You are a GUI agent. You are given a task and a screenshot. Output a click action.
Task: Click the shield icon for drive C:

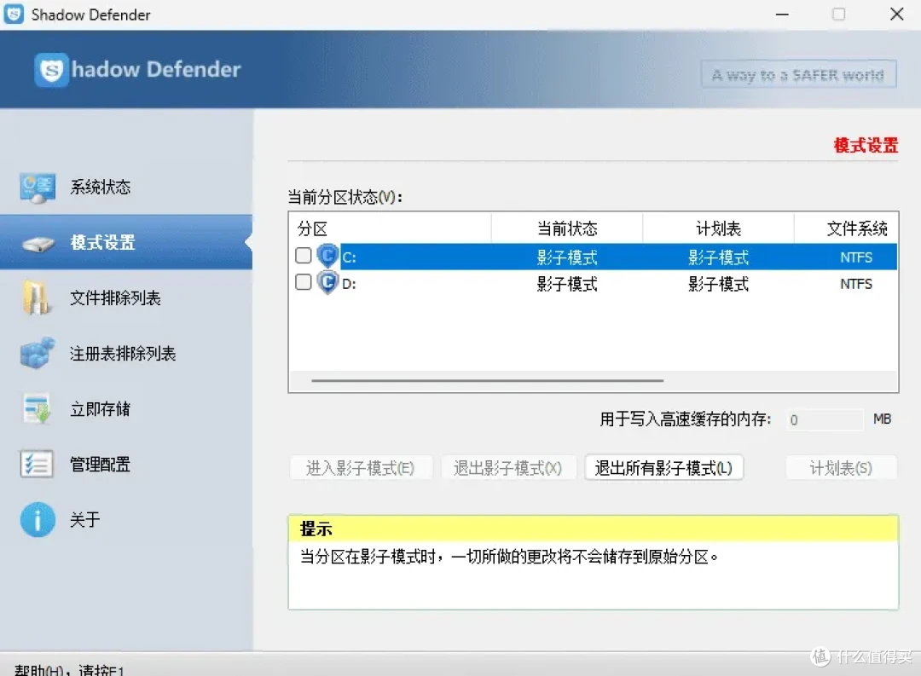point(327,257)
